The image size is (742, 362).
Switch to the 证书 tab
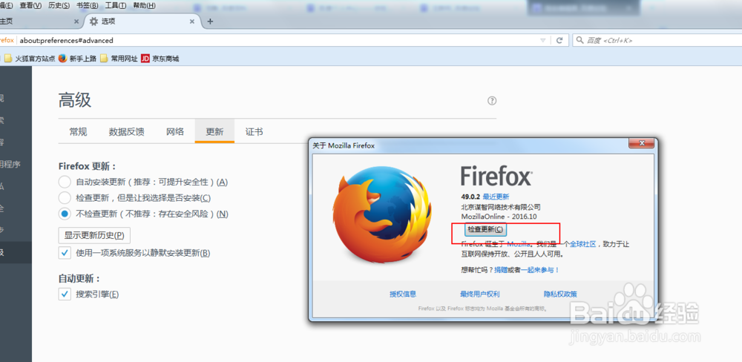pyautogui.click(x=254, y=132)
